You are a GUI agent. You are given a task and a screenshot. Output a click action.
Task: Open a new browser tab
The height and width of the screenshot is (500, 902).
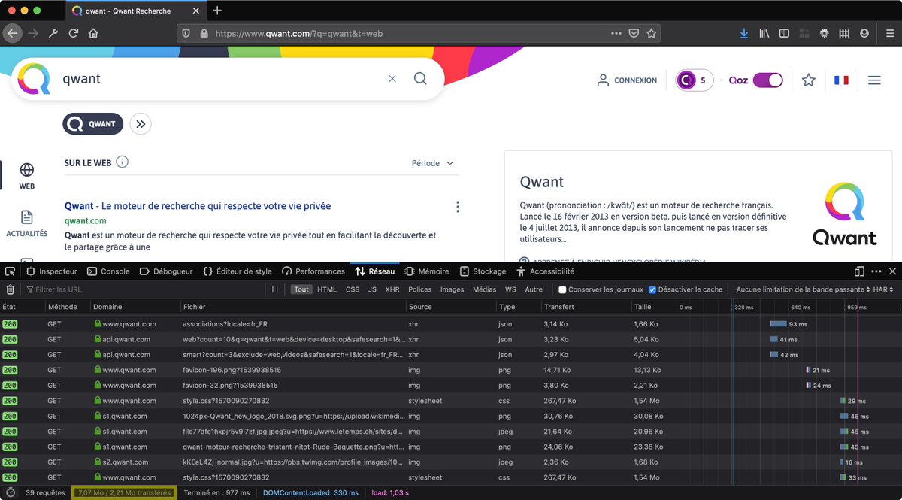[217, 11]
